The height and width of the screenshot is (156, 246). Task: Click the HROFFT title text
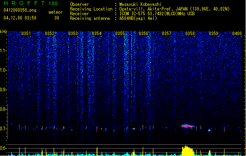24,3
